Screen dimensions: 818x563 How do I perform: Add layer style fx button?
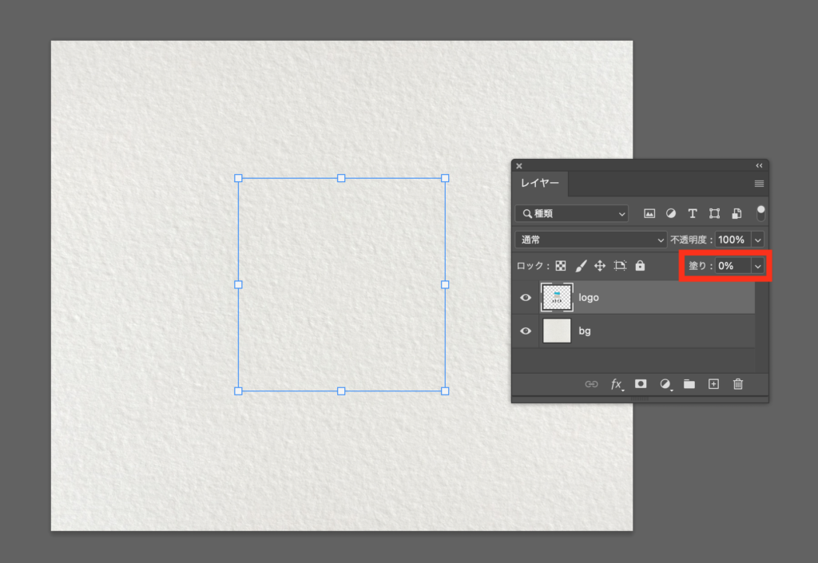coord(617,385)
